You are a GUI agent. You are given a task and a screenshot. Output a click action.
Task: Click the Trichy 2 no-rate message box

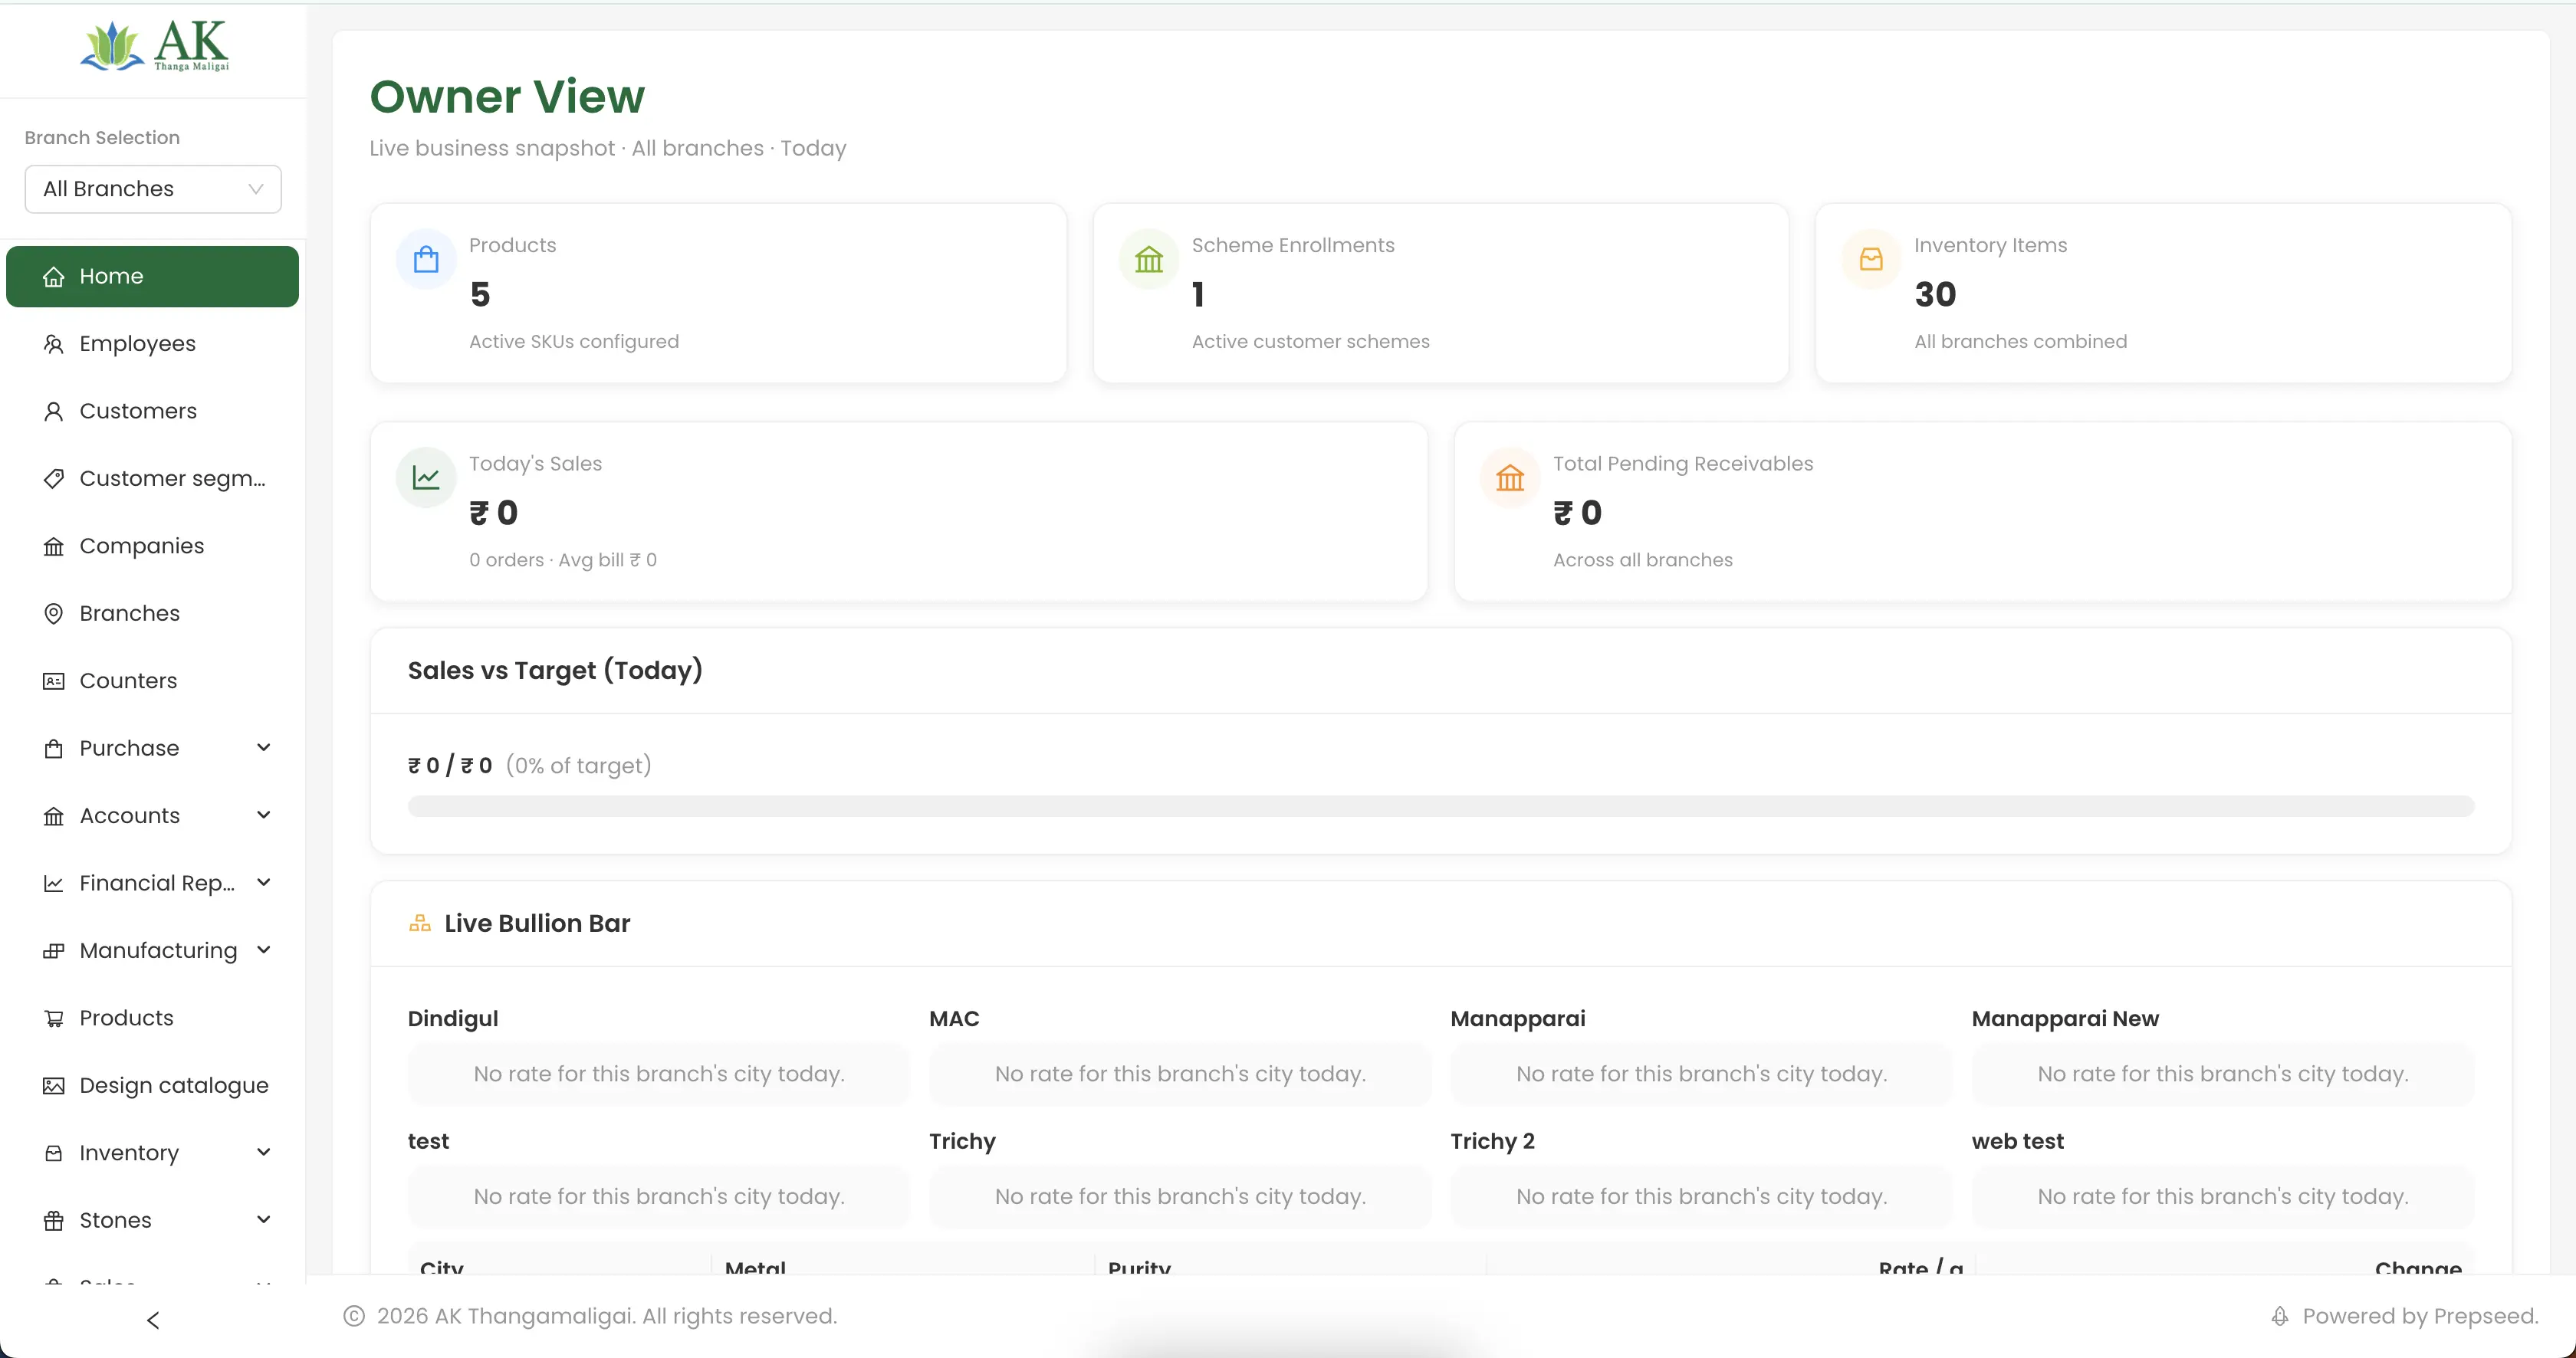[x=1701, y=1197]
